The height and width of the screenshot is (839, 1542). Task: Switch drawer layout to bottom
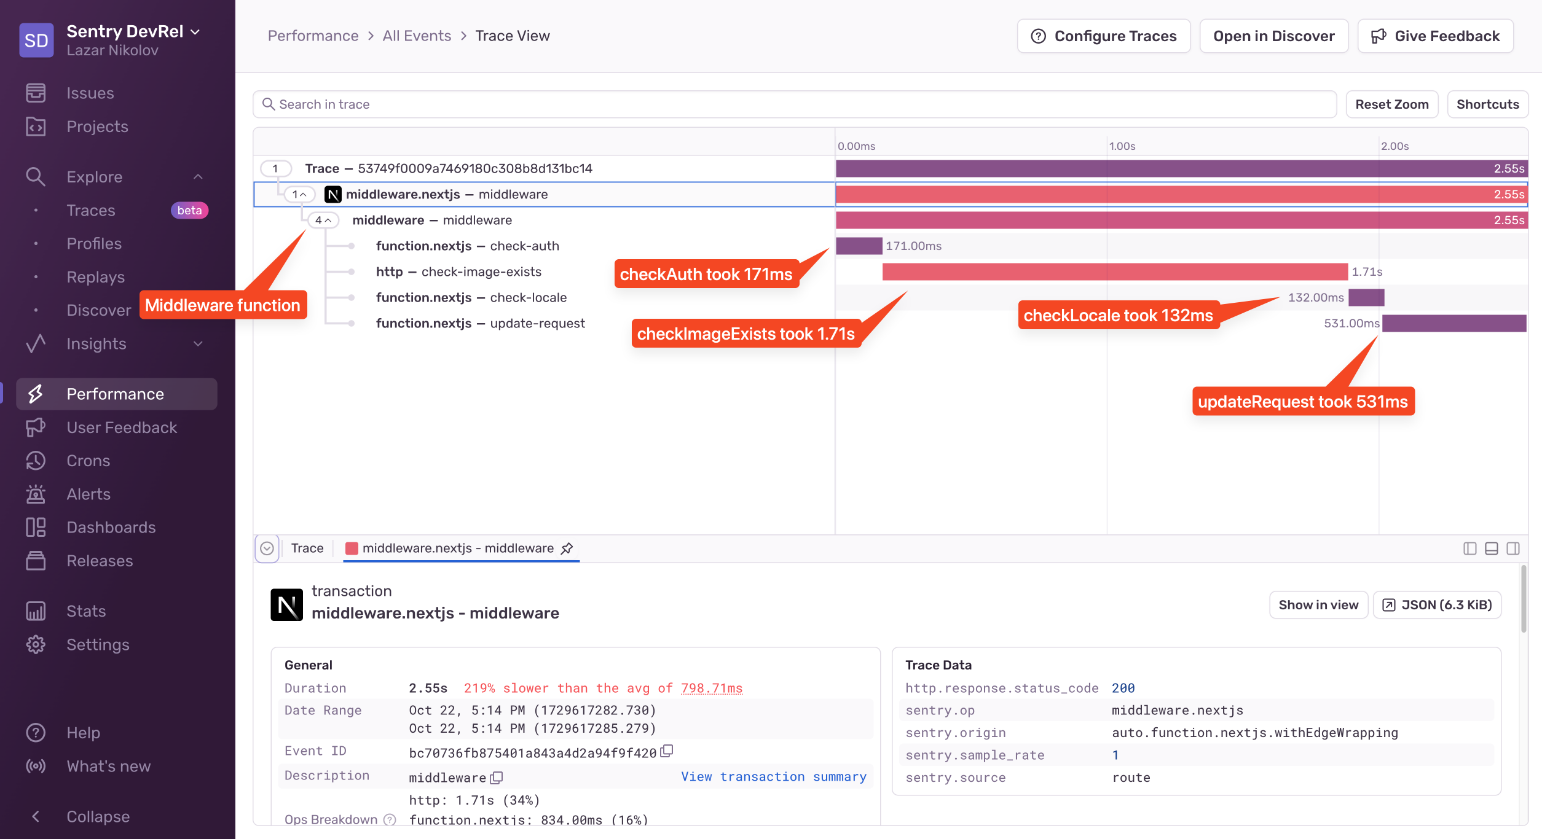1492,548
